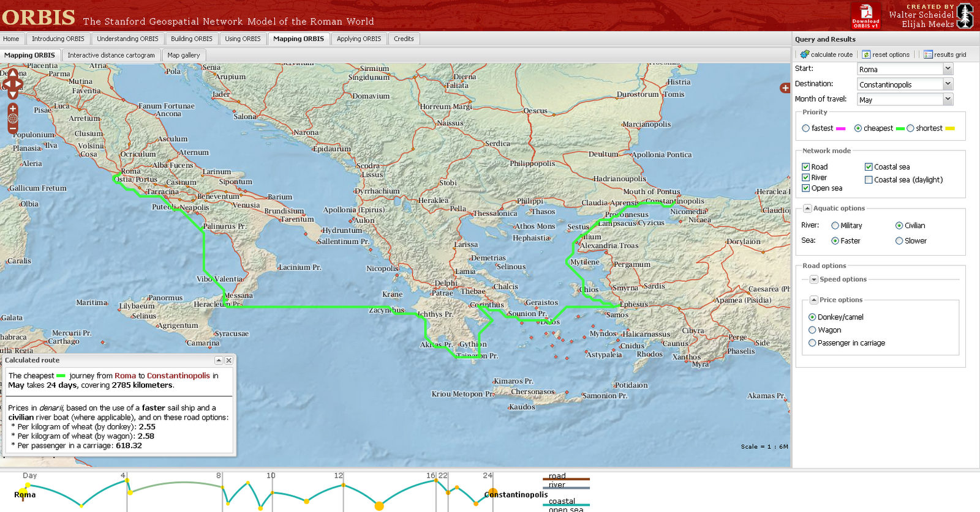Choose Wagon in Price options
Image resolution: width=980 pixels, height=512 pixels.
[x=812, y=330]
